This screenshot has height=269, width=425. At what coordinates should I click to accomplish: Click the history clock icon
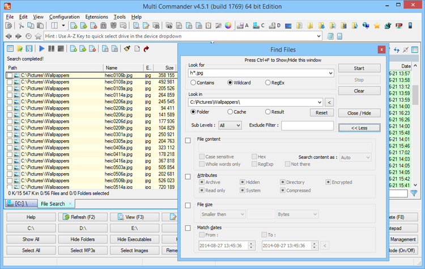click(x=28, y=36)
